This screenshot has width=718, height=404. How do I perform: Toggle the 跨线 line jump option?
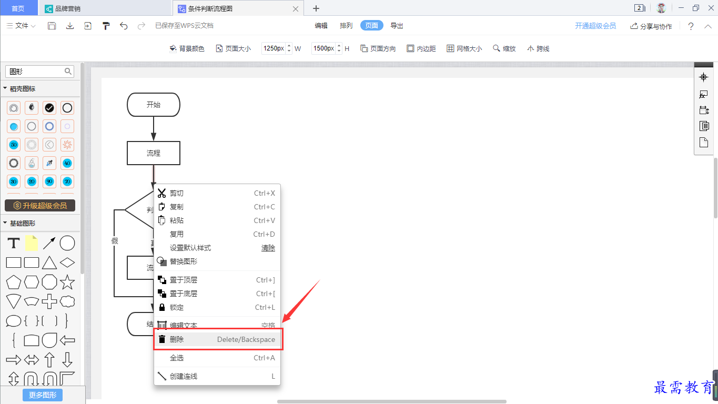[x=538, y=48]
